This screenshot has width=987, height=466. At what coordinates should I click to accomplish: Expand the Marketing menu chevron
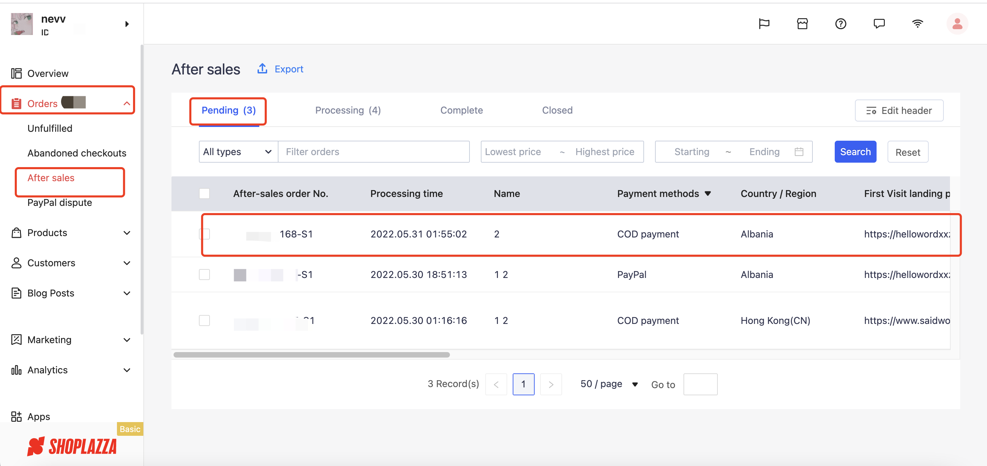[127, 340]
